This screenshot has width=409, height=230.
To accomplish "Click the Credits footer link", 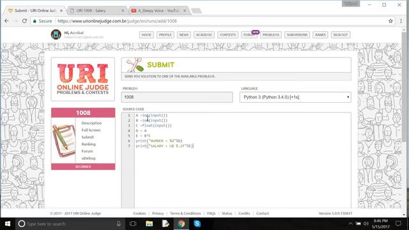I will (244, 213).
